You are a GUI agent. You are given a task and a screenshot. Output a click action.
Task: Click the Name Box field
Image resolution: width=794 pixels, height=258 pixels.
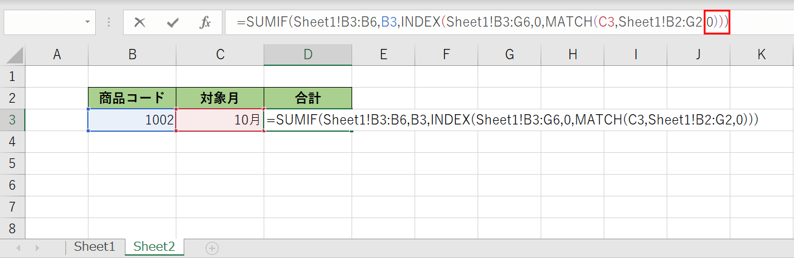tap(42, 23)
